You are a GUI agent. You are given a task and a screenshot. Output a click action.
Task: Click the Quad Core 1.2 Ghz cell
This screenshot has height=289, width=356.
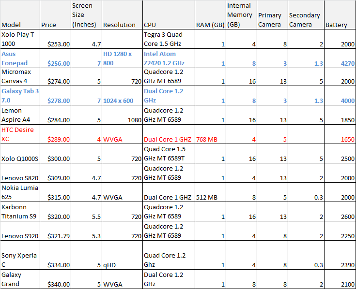(169, 255)
